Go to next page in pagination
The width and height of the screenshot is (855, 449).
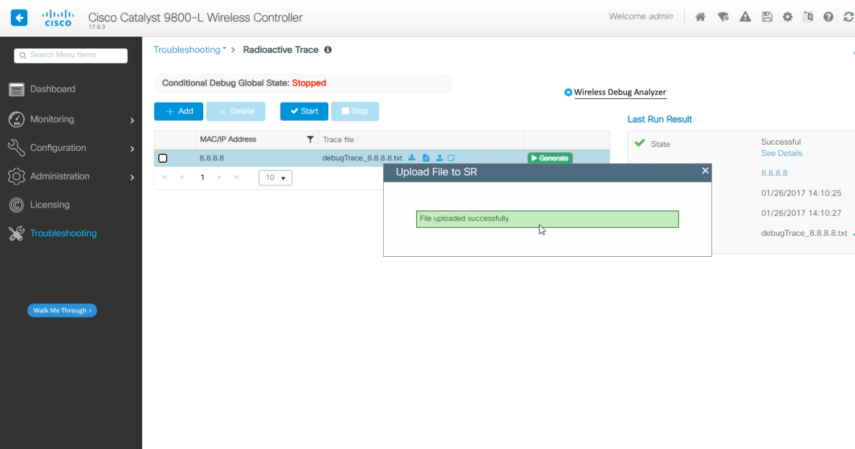click(220, 177)
